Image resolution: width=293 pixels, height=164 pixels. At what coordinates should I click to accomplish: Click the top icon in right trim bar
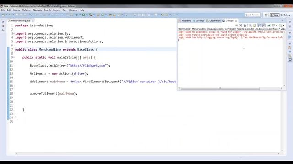[x=290, y=22]
